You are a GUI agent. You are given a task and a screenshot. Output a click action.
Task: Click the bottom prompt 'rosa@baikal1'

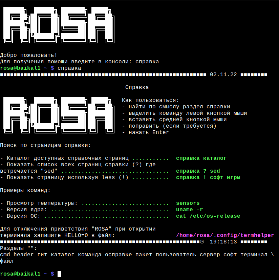(20, 274)
